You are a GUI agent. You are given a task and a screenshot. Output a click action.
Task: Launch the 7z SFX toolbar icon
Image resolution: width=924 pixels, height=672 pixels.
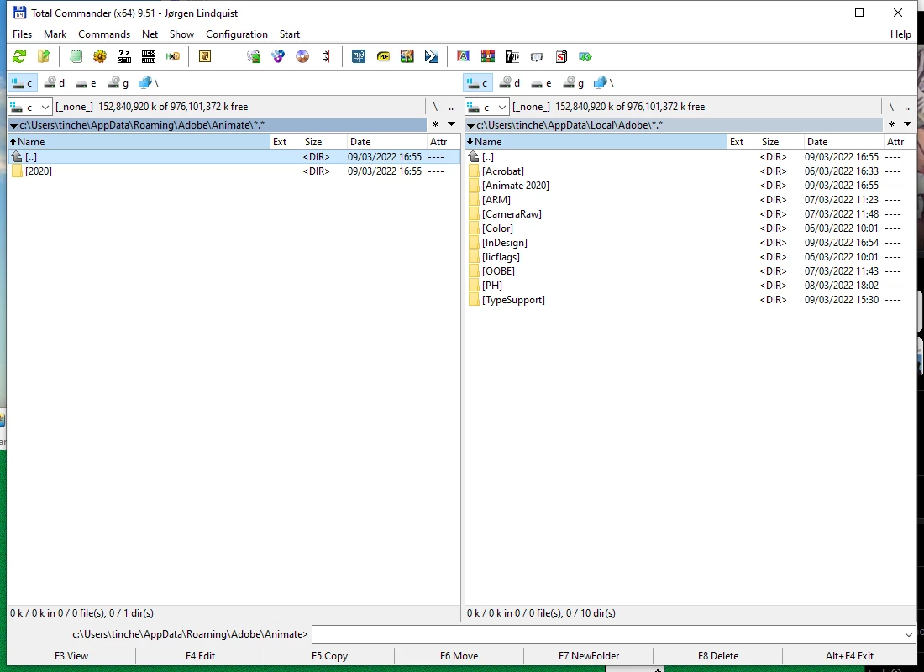coord(123,56)
